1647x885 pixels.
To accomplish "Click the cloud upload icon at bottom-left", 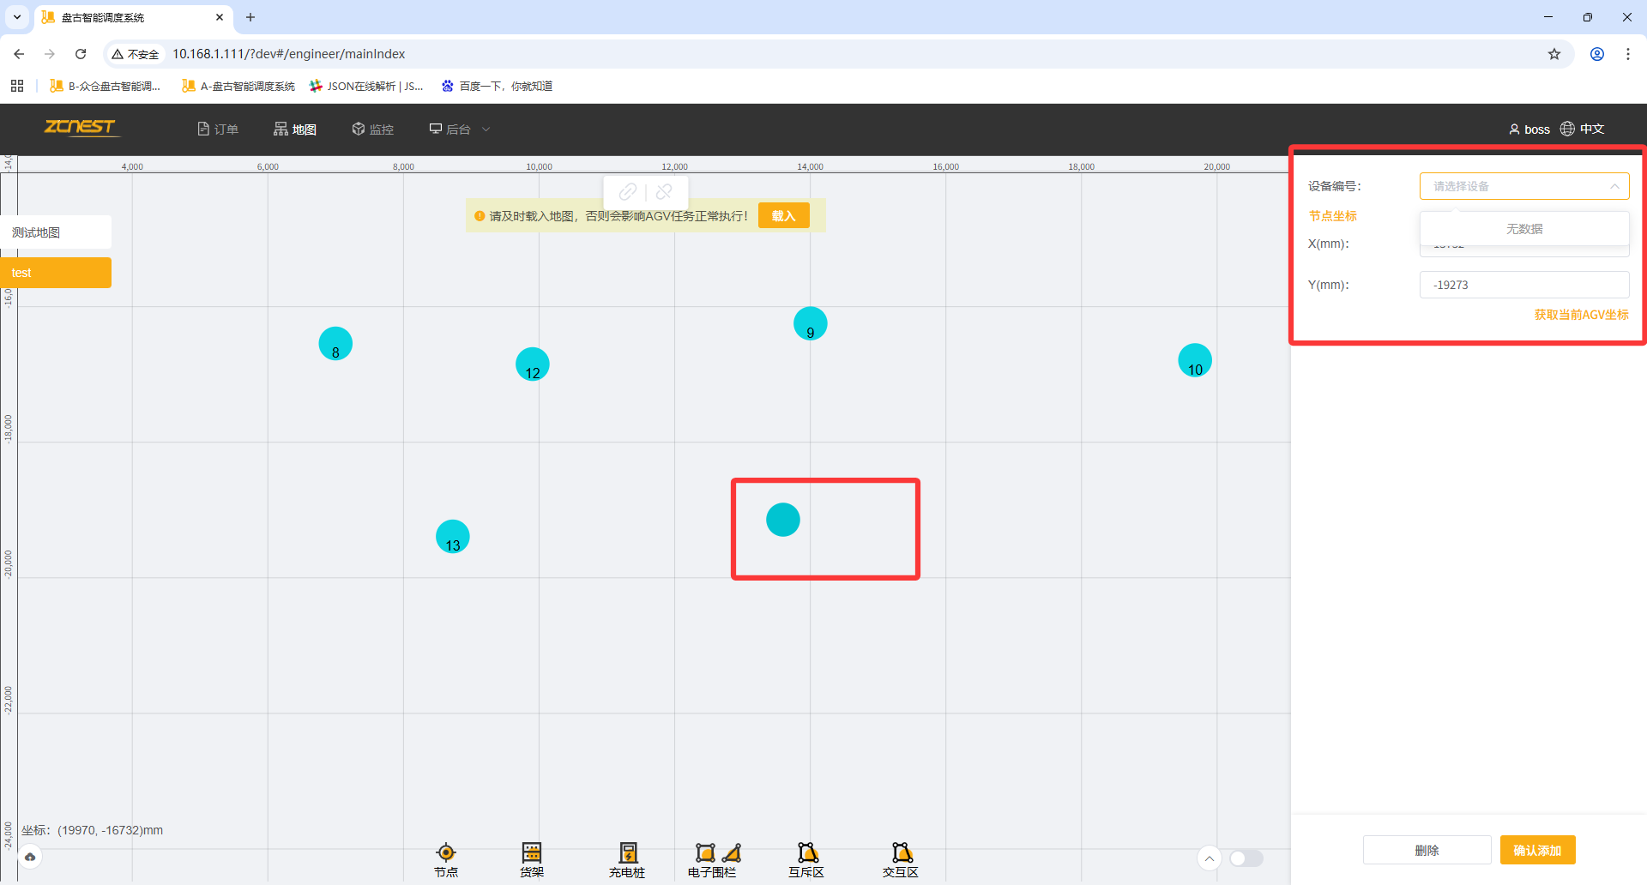I will pos(30,857).
